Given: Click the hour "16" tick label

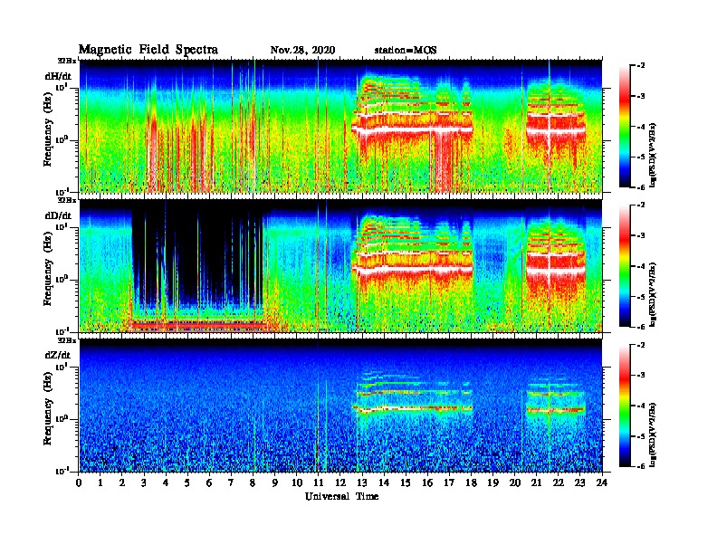Looking at the screenshot, I should point(427,482).
